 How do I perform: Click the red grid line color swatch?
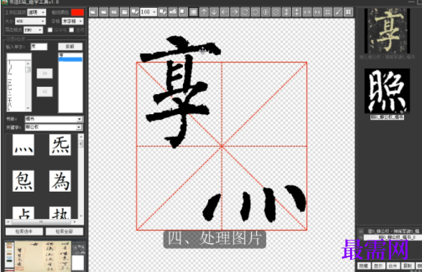78,12
